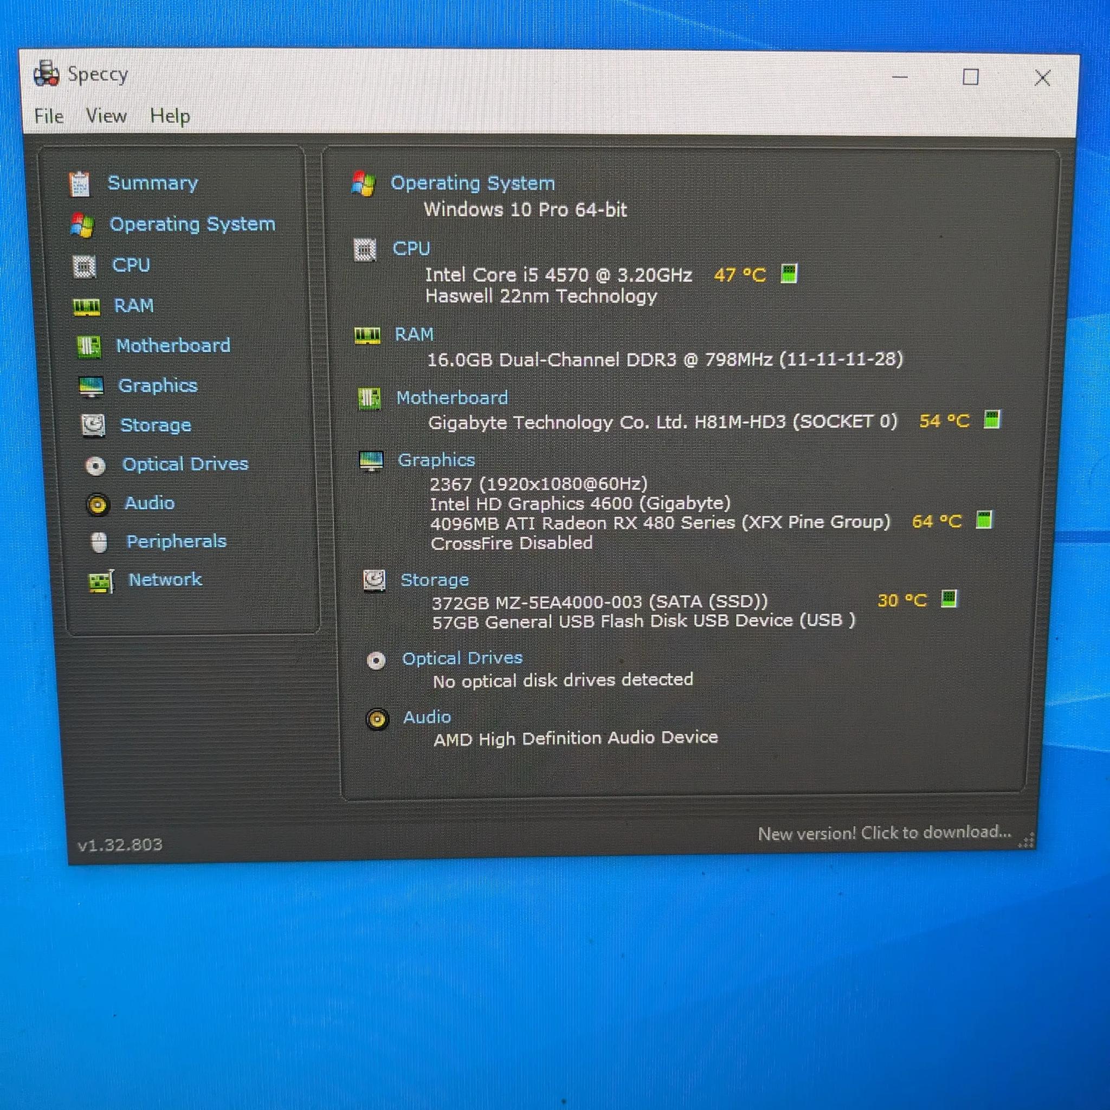Open the RAM section from sidebar
This screenshot has width=1110, height=1110.
tap(134, 306)
